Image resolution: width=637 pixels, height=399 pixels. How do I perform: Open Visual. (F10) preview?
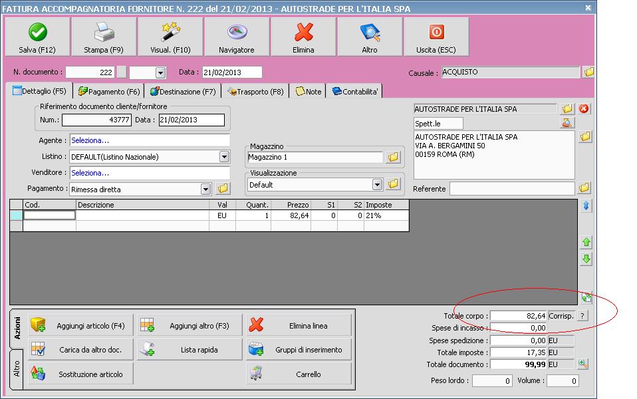click(170, 37)
